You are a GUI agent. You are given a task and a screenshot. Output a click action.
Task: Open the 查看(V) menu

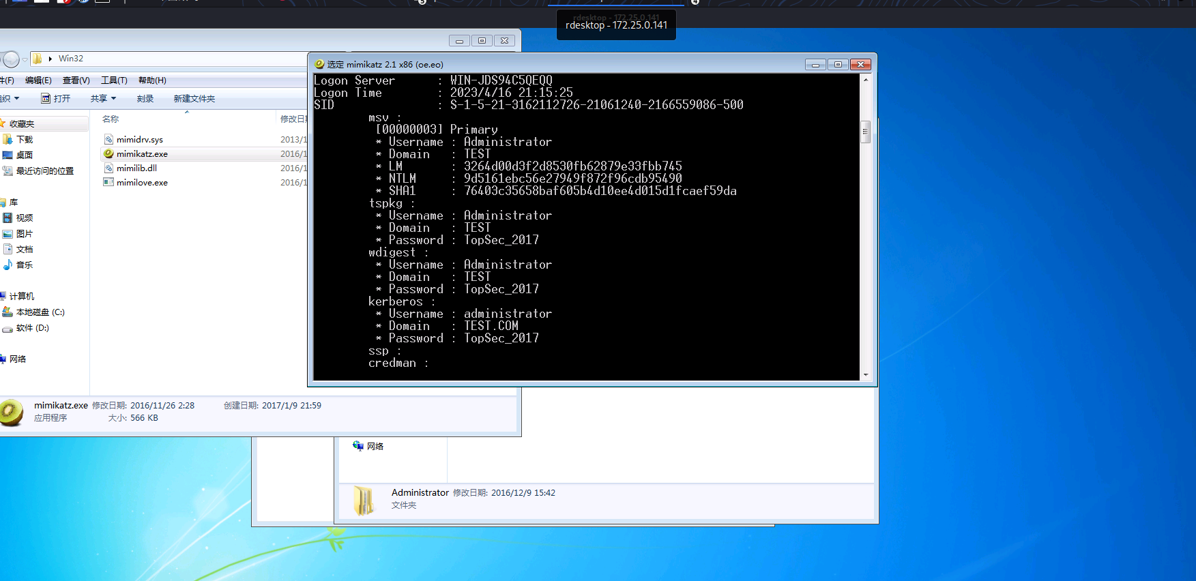[76, 80]
